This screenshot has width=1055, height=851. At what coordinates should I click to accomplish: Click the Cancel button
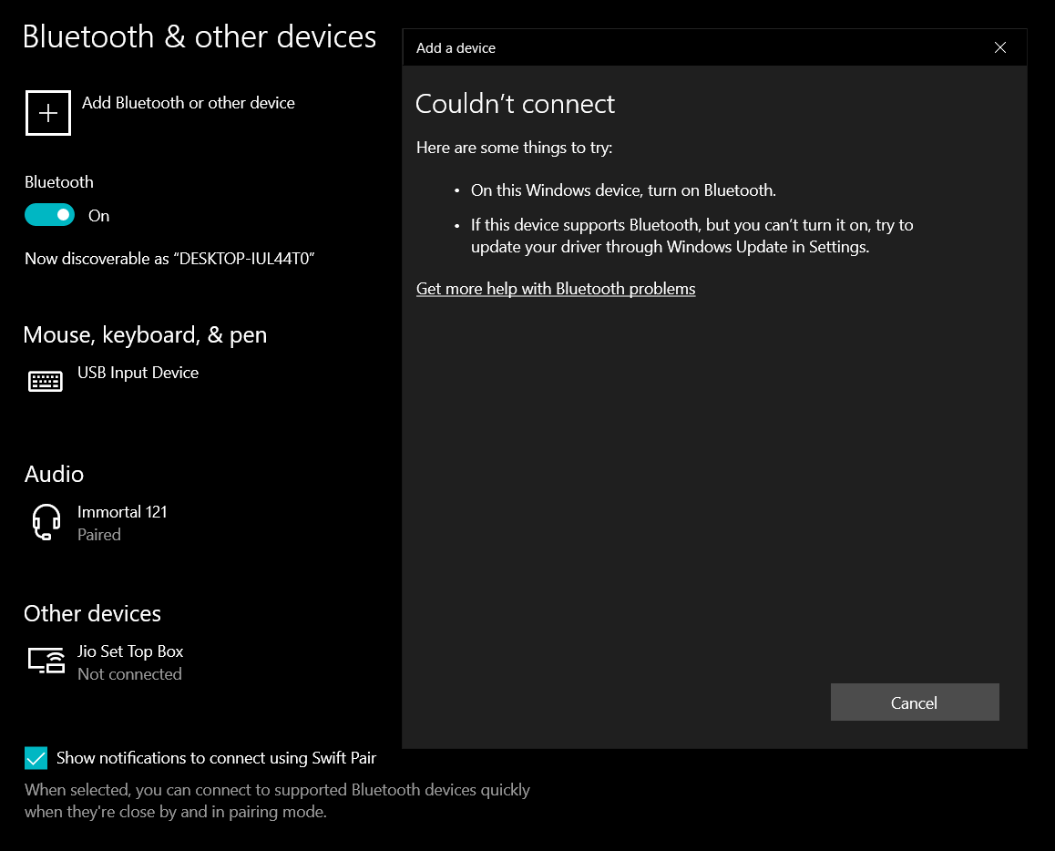915,702
